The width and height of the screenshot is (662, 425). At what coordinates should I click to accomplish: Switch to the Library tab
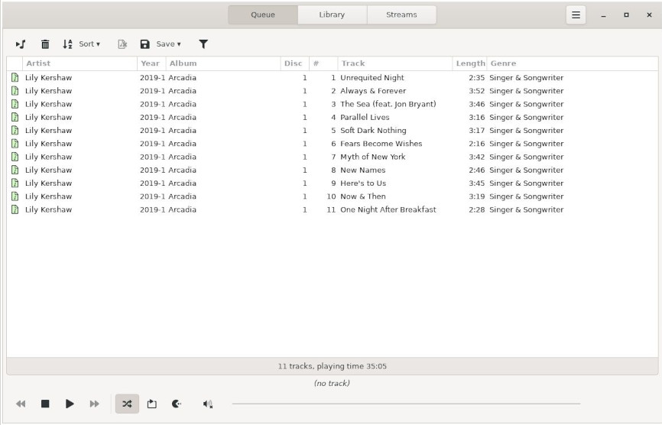click(332, 15)
